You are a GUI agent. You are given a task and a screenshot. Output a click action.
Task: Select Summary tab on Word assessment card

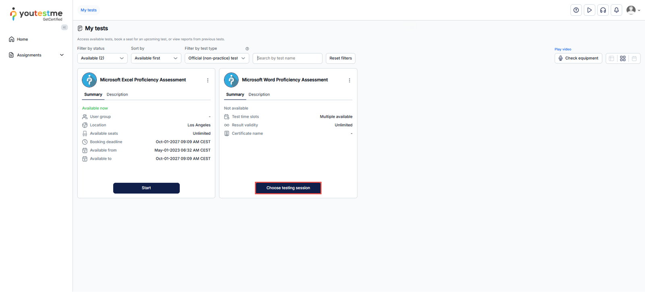[x=235, y=94]
